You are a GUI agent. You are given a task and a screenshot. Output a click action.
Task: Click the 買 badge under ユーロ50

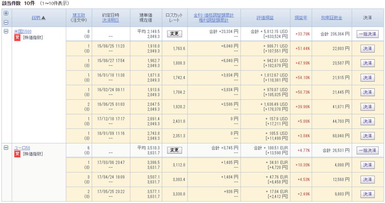tap(17, 154)
